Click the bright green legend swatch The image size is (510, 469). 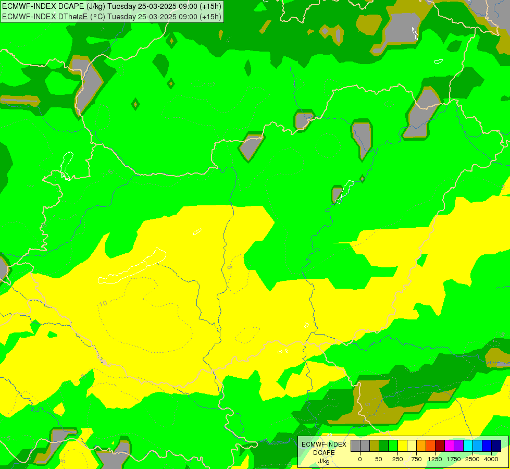point(393,446)
